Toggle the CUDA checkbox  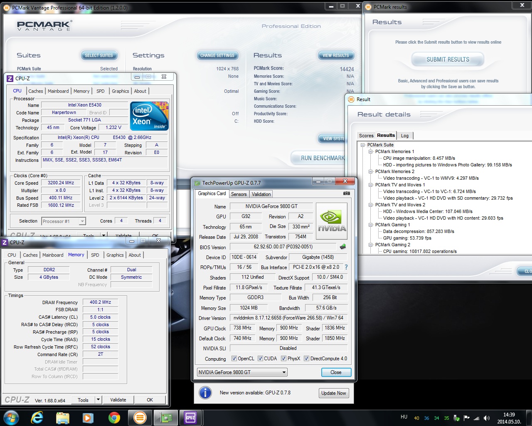pos(260,359)
